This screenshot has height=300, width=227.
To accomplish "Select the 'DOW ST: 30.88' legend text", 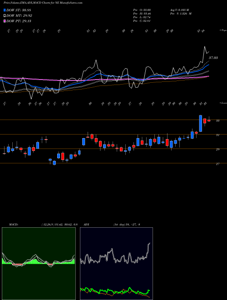I will click(x=19, y=10).
